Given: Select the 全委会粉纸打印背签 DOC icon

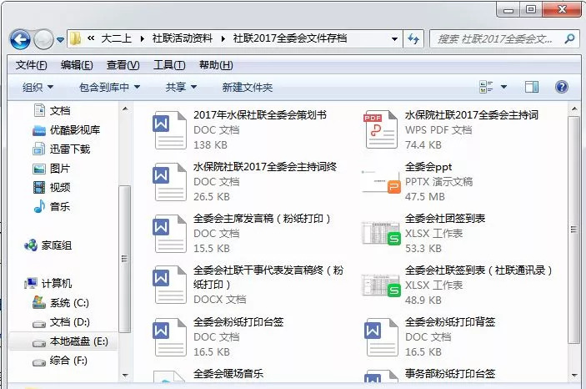Looking at the screenshot, I should click(381, 336).
